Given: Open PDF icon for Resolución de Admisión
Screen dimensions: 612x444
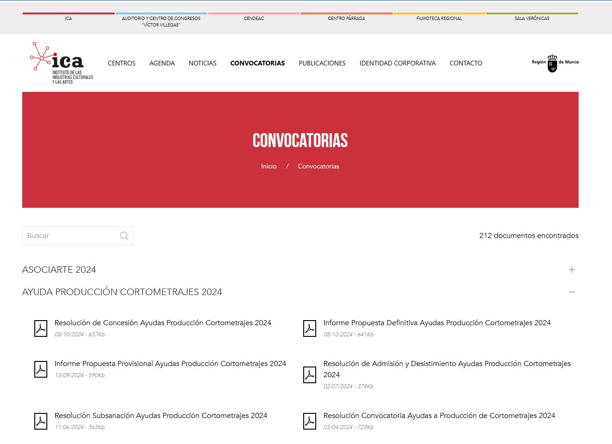Looking at the screenshot, I should pos(310,375).
